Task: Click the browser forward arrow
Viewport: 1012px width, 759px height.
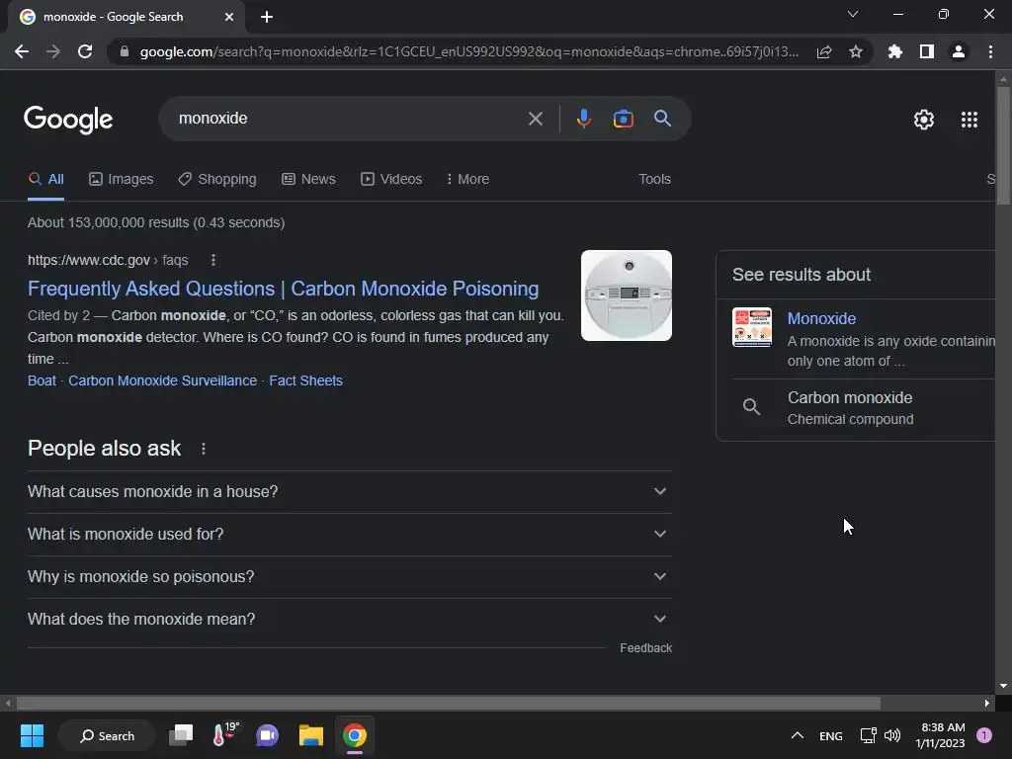Action: coord(53,51)
